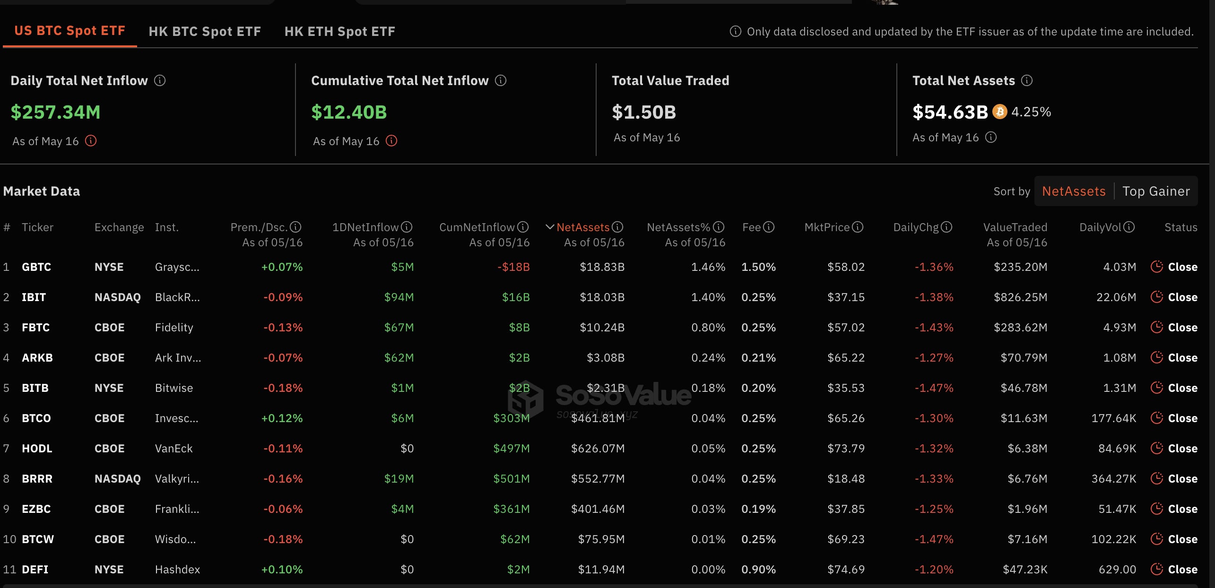Switch to the US BTC Spot ETF tab
Screen dimensions: 1215x588
tap(70, 31)
